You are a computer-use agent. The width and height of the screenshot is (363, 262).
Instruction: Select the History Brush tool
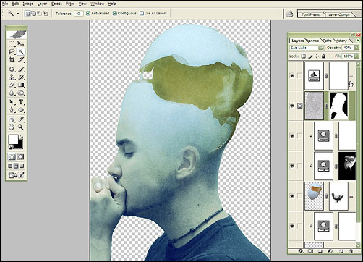coord(21,77)
